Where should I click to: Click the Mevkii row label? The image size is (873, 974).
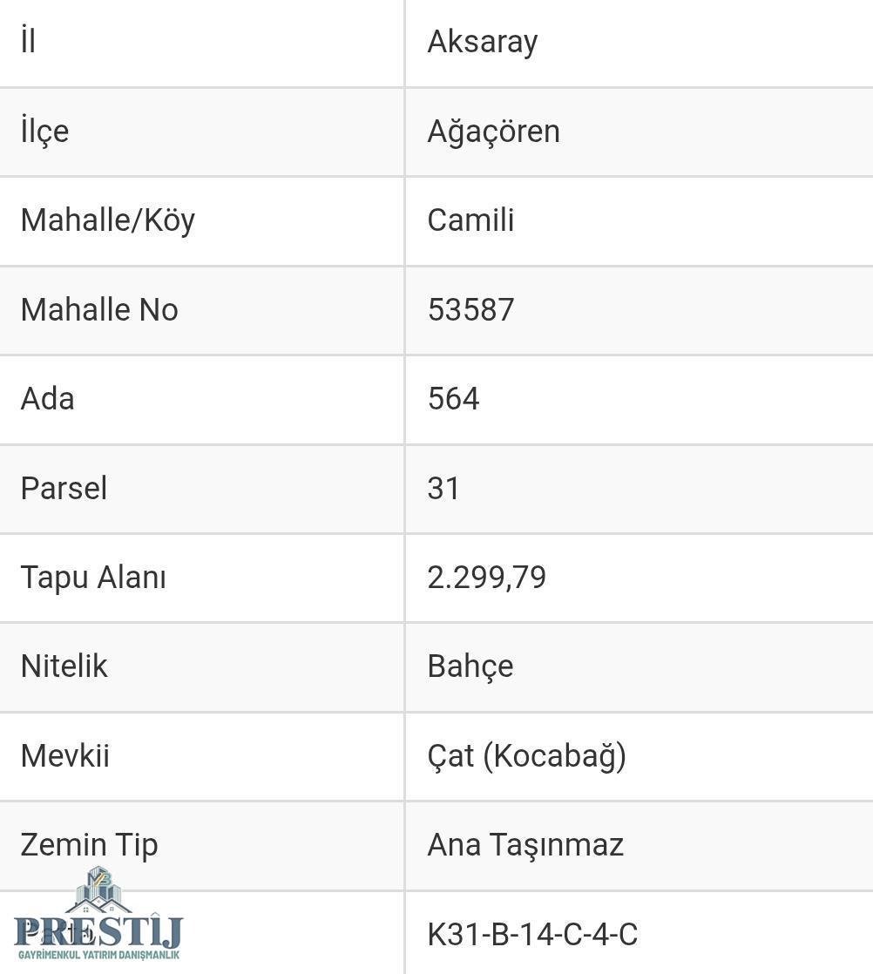[64, 756]
